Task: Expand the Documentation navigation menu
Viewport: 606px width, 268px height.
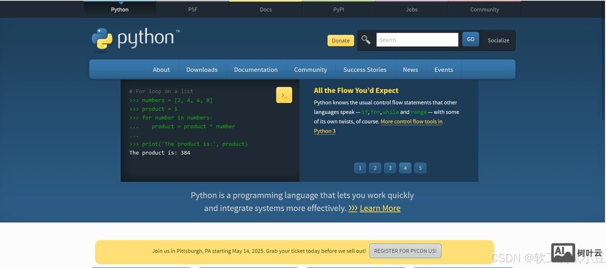Action: pyautogui.click(x=256, y=70)
